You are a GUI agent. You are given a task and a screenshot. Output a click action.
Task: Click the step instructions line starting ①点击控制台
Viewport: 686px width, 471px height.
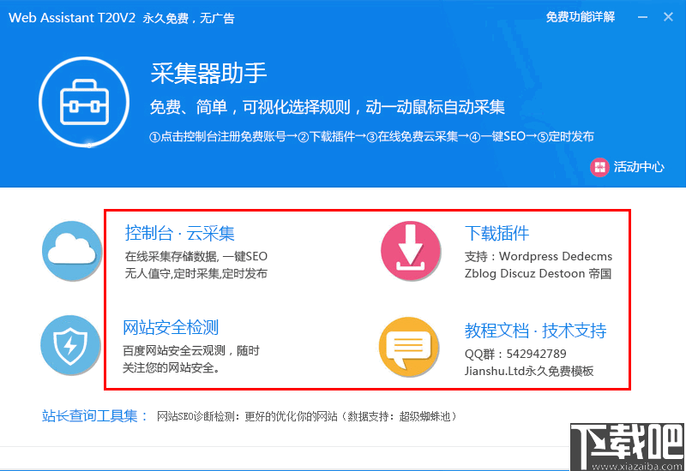(371, 137)
